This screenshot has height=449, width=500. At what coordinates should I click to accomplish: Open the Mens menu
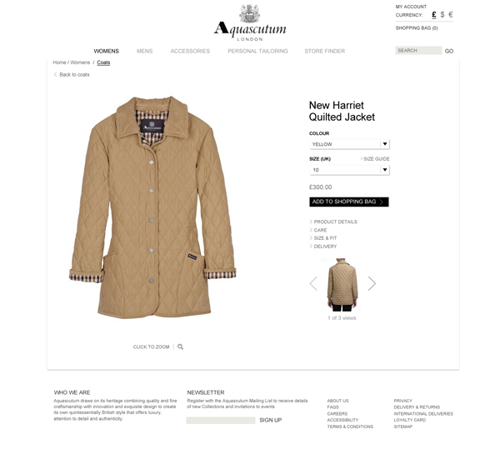coord(145,51)
